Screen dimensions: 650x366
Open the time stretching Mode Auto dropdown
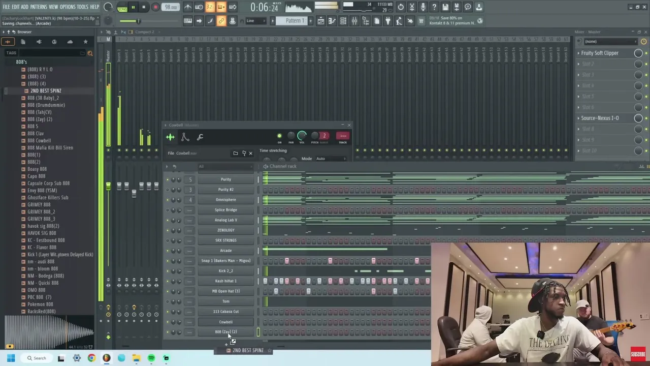click(x=331, y=159)
